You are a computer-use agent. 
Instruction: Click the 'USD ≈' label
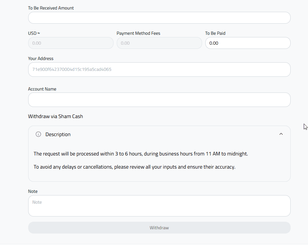click(x=34, y=33)
